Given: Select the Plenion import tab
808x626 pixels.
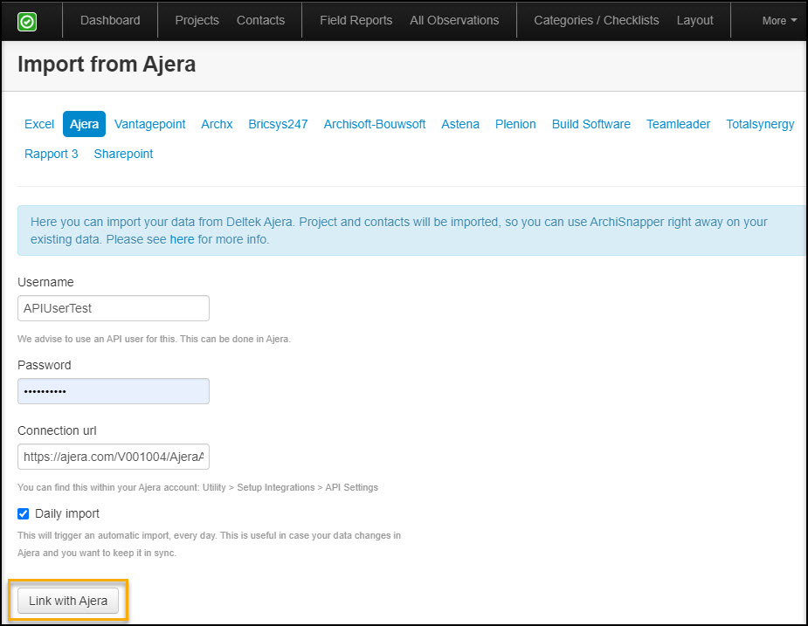Looking at the screenshot, I should (x=515, y=124).
